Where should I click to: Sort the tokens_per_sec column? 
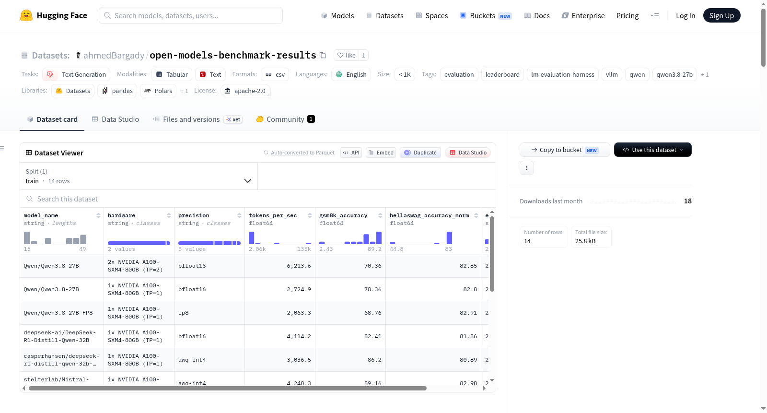click(x=310, y=215)
